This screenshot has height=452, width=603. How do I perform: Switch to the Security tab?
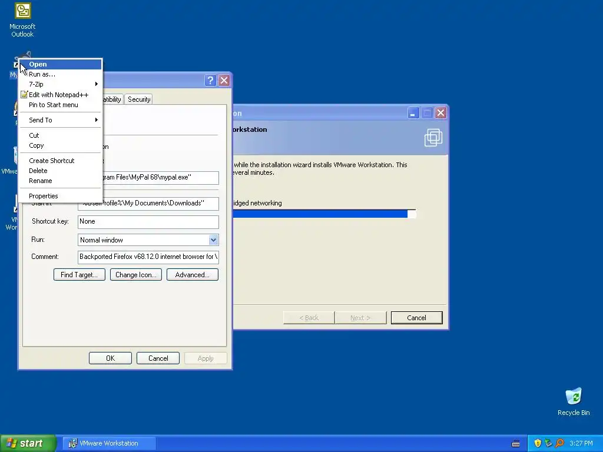tap(139, 99)
